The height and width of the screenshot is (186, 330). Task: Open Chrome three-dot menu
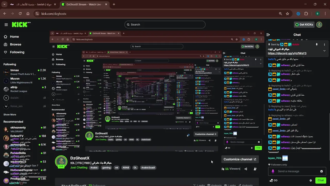coord(325,14)
